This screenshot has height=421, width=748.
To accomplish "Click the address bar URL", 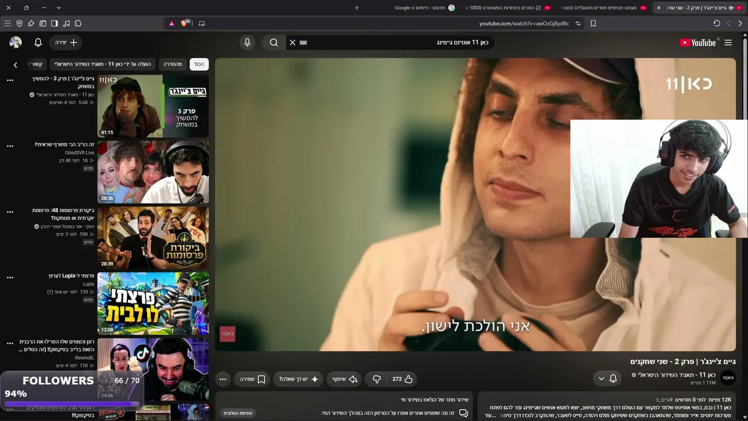I will [x=524, y=23].
